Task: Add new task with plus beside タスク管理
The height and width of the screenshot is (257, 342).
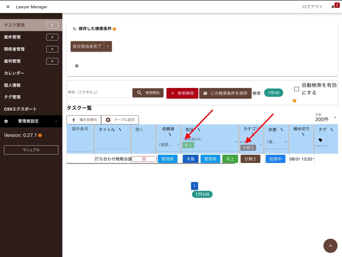Action: click(x=52, y=25)
